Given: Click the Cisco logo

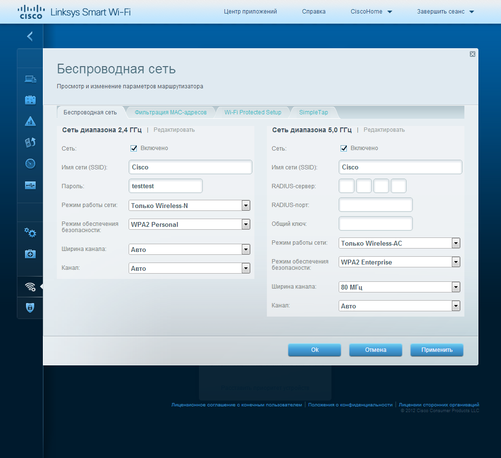Looking at the screenshot, I should pyautogui.click(x=31, y=12).
